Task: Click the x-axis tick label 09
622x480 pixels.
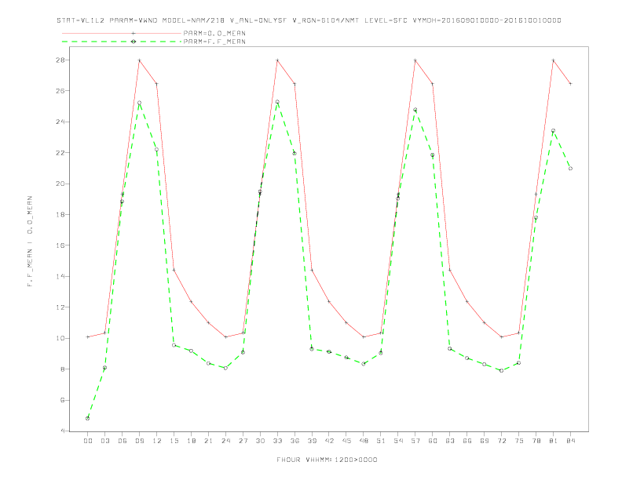Action: click(x=139, y=441)
